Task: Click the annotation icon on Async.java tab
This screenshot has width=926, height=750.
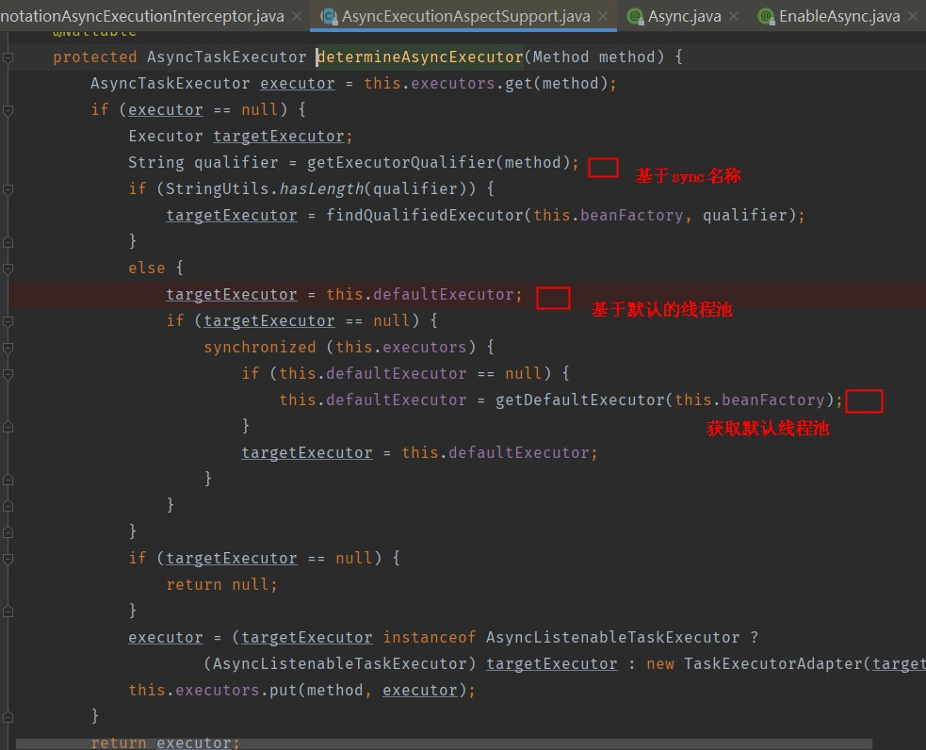Action: [x=635, y=16]
